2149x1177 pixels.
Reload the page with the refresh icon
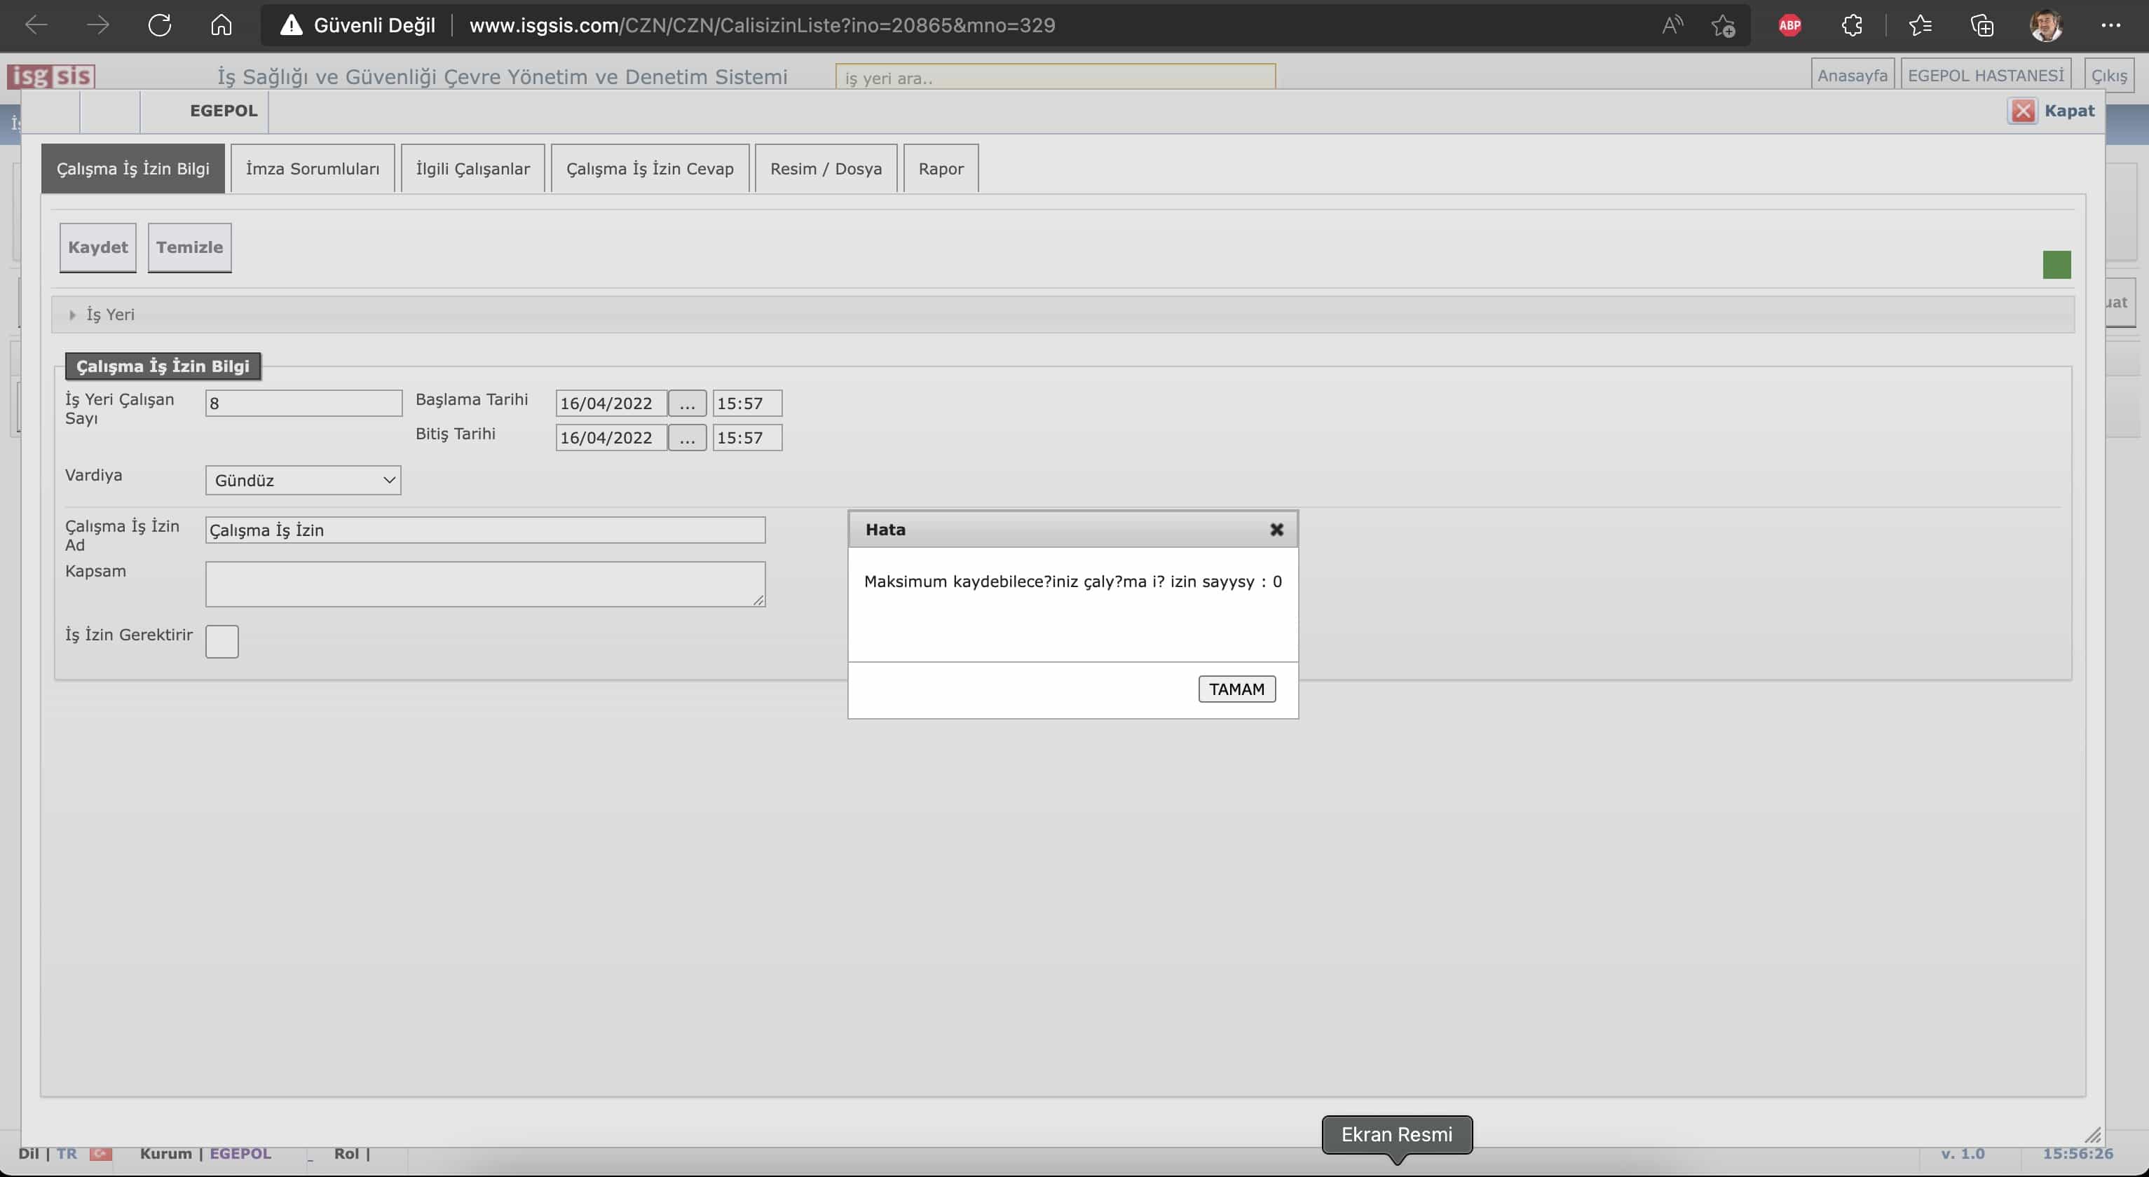[x=159, y=25]
